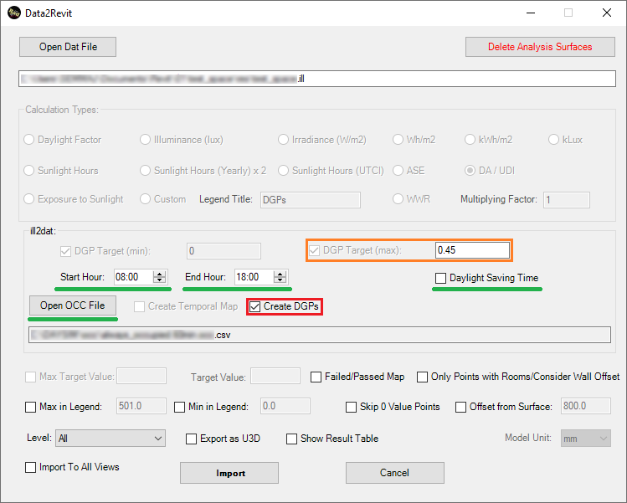Enable Only Points with Rooms/Consider Wall Offset
627x503 pixels.
[x=422, y=377]
